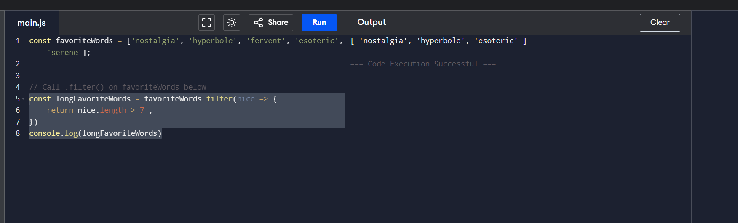This screenshot has width=738, height=223.
Task: Enter fullscreen mode for the editor
Action: 206,23
